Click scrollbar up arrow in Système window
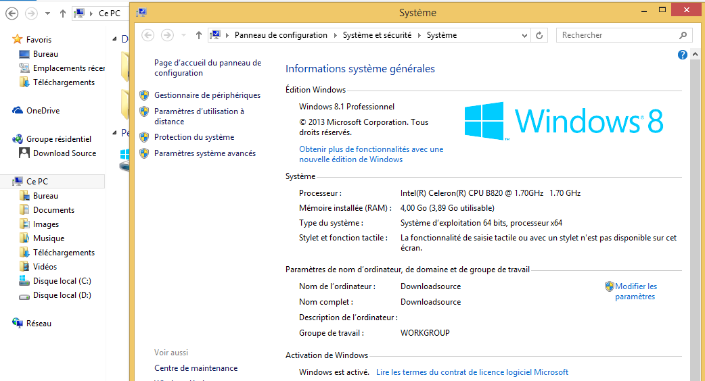 coord(695,54)
